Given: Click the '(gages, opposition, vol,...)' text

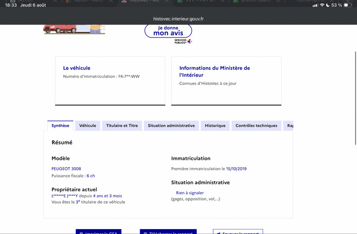Looking at the screenshot, I should [x=195, y=199].
